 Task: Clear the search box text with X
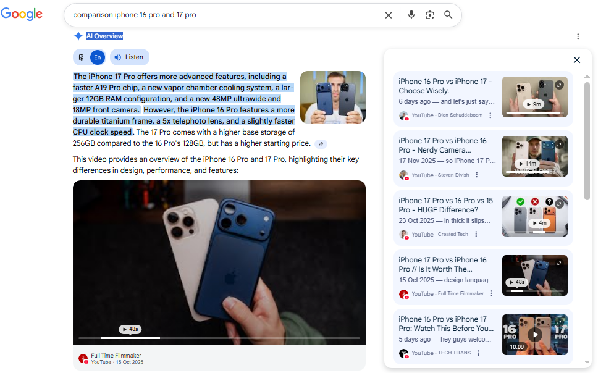(x=389, y=15)
